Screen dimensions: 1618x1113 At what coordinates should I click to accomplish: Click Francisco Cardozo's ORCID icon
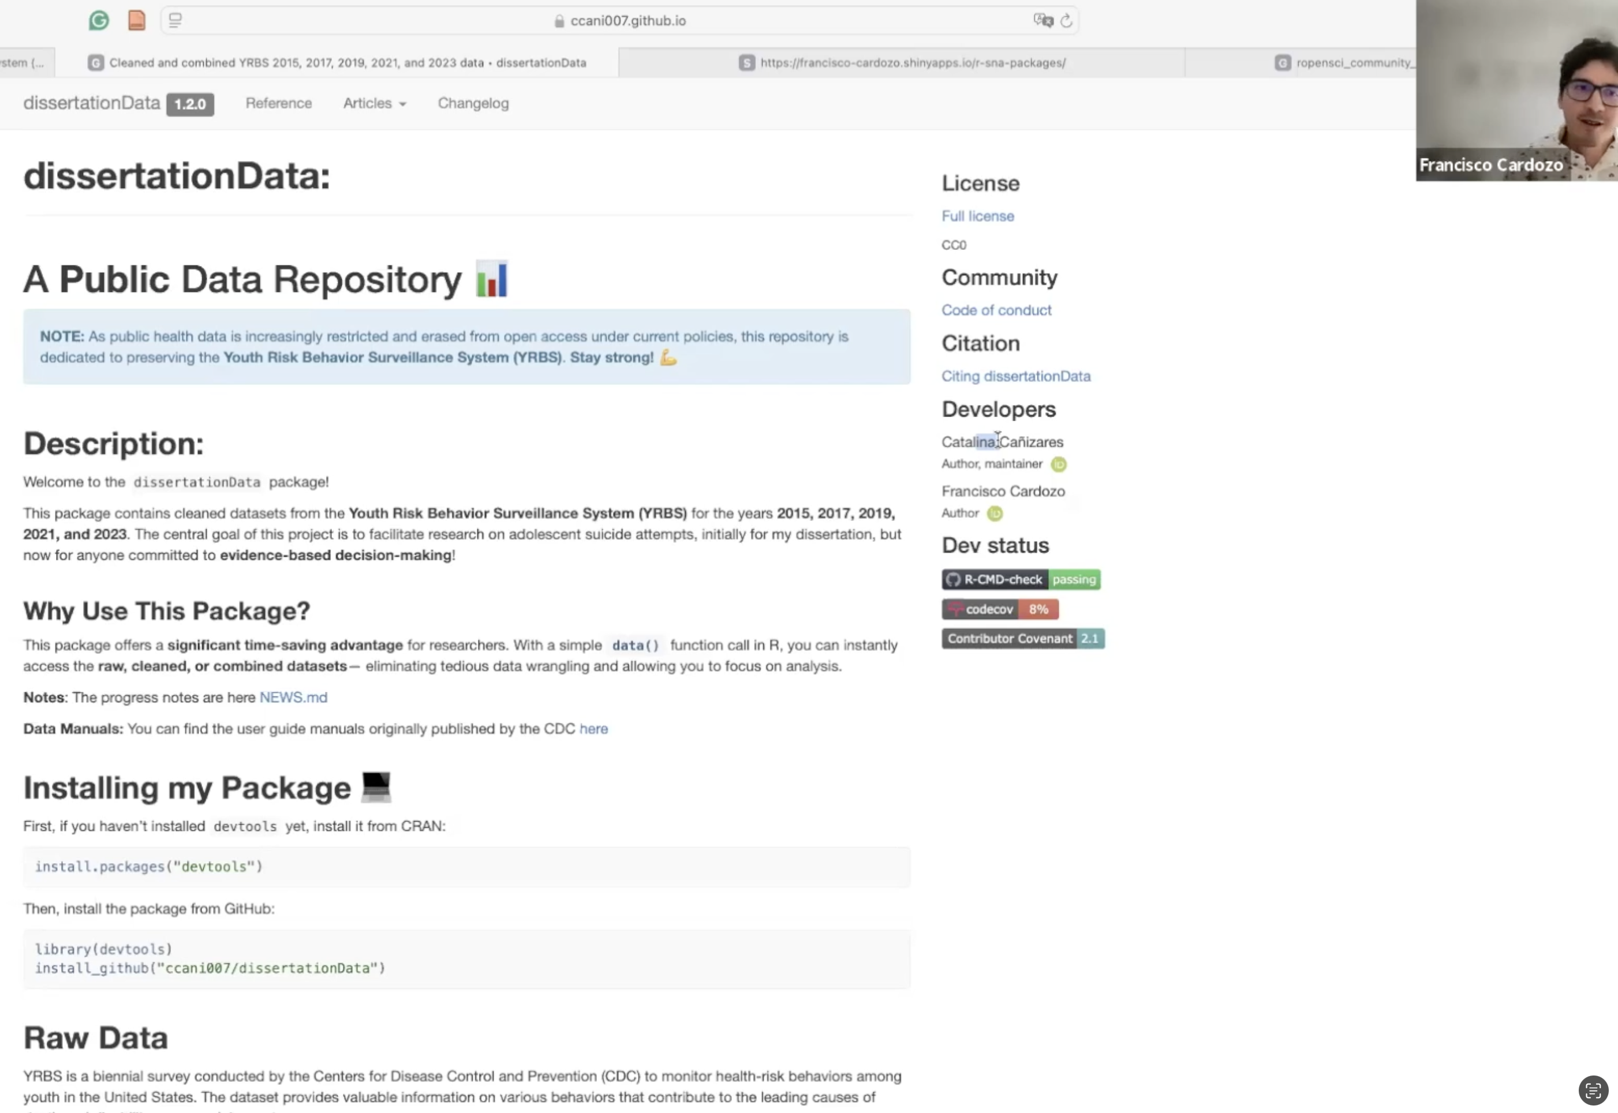pyautogui.click(x=995, y=514)
